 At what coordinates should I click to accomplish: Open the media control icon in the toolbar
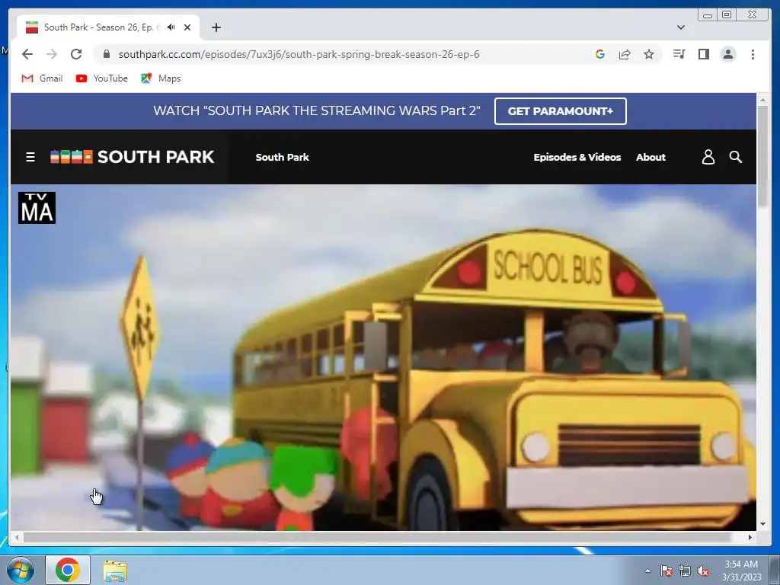(x=679, y=54)
